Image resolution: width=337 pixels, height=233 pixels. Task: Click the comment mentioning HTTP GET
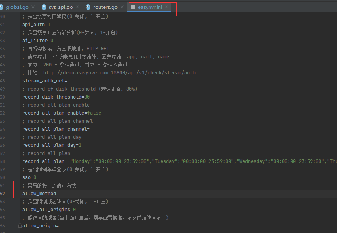[x=66, y=49]
